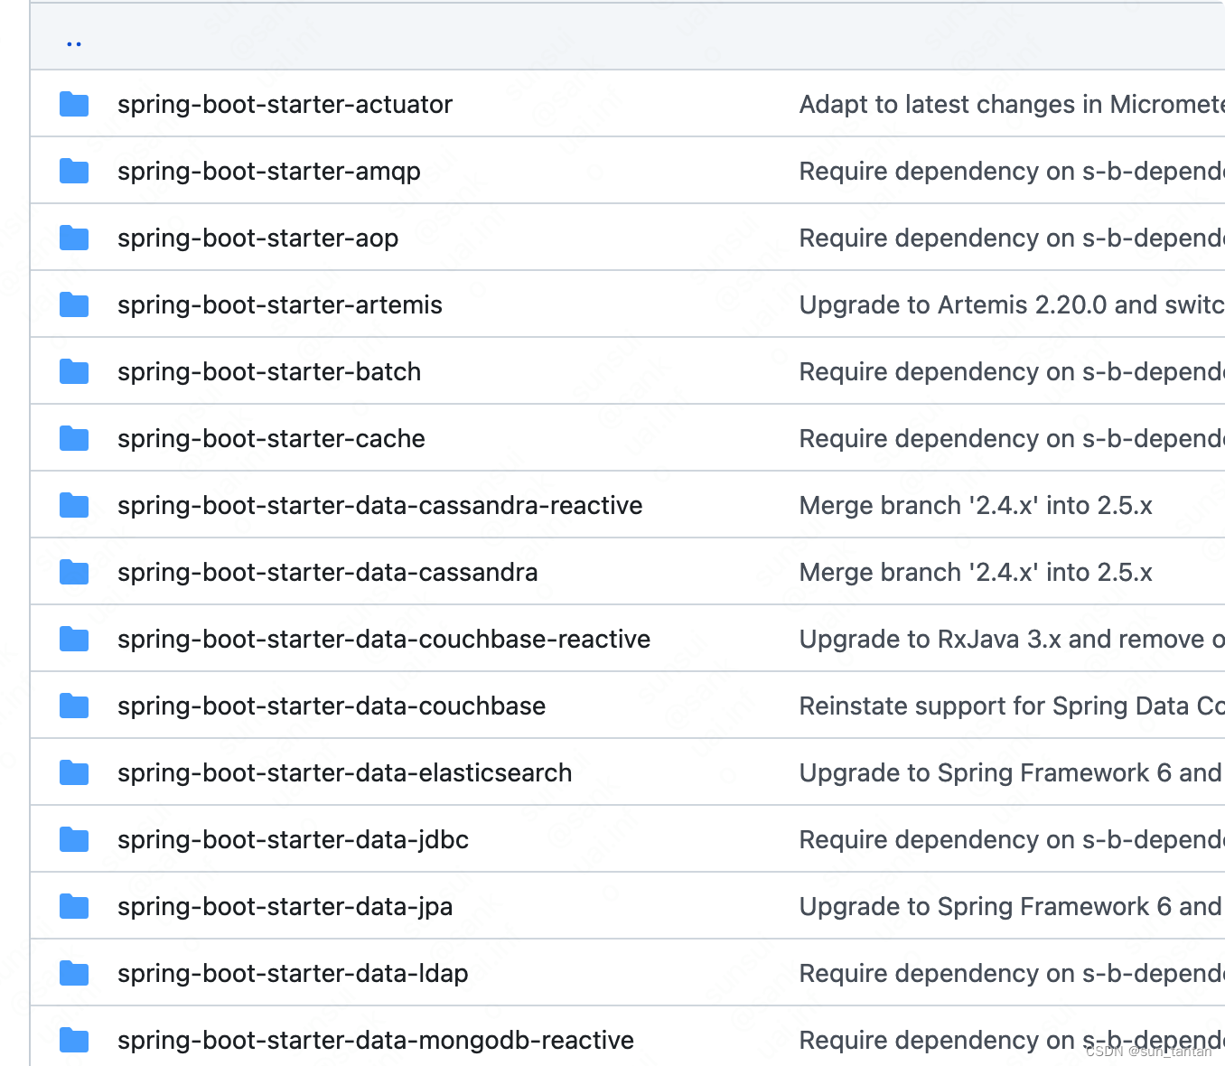This screenshot has width=1225, height=1066.
Task: Open spring-boot-starter-amqp folder
Action: pyautogui.click(x=269, y=172)
